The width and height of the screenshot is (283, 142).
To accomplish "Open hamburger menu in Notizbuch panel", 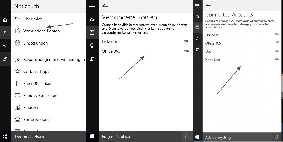I will (5, 7).
